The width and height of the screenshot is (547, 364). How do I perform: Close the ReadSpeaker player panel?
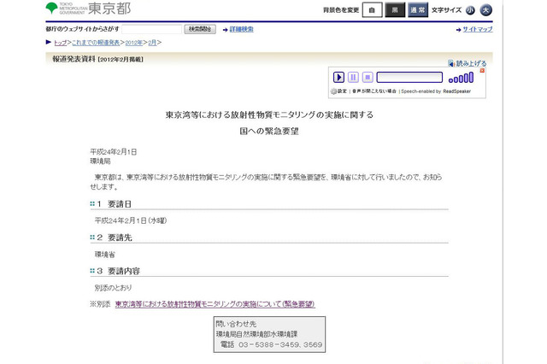click(482, 70)
